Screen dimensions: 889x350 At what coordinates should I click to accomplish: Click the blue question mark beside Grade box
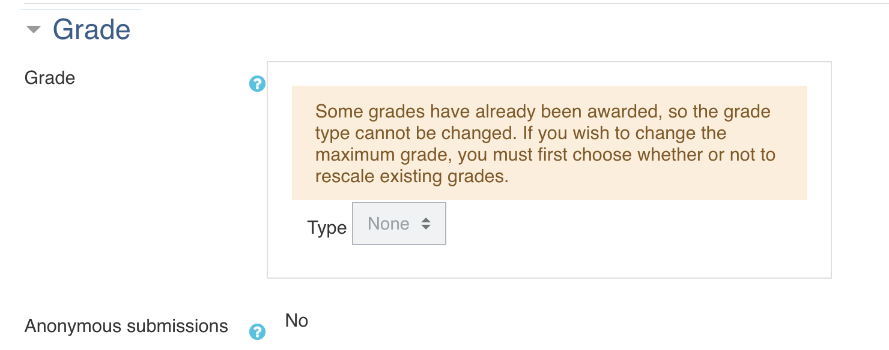(257, 84)
